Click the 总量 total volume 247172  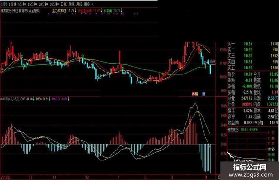click(247, 98)
